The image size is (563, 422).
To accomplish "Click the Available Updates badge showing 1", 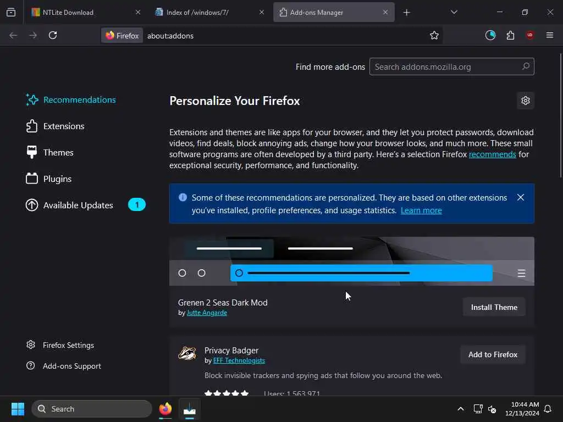I will click(137, 205).
